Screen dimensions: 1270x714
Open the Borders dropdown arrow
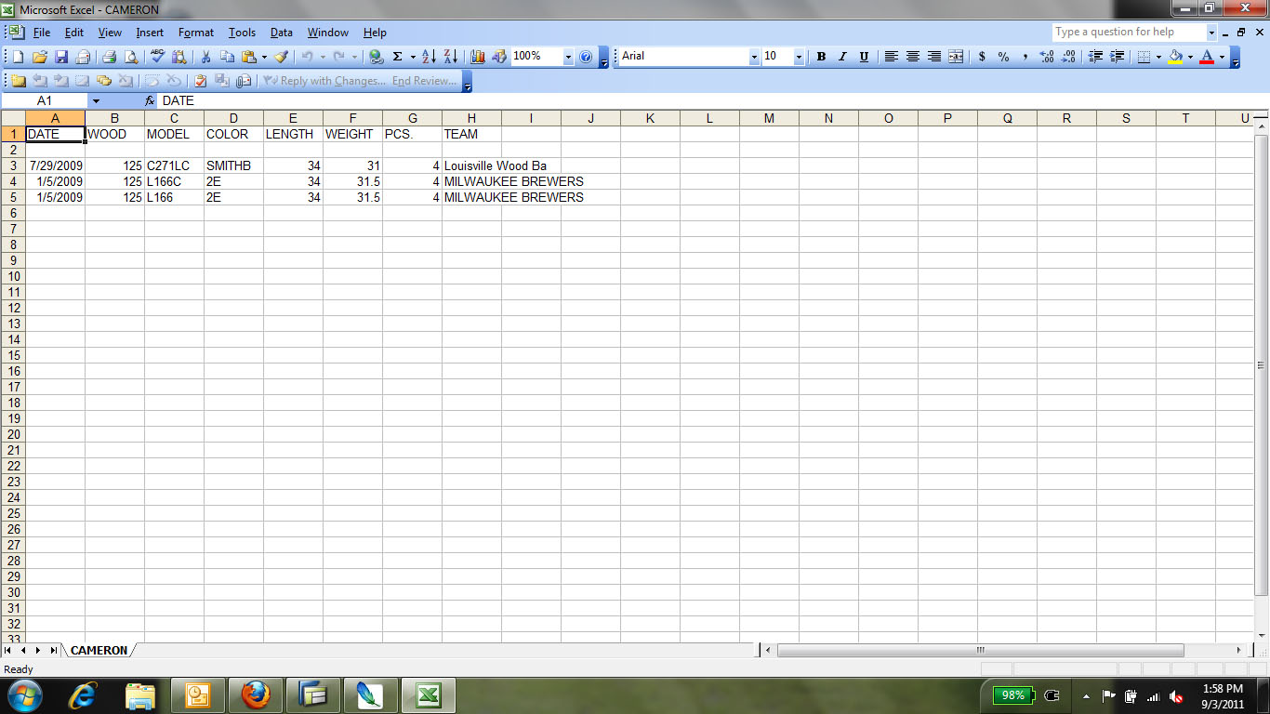click(x=1158, y=57)
